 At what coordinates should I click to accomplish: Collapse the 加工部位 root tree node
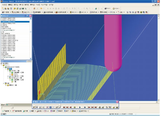(x=1, y=63)
